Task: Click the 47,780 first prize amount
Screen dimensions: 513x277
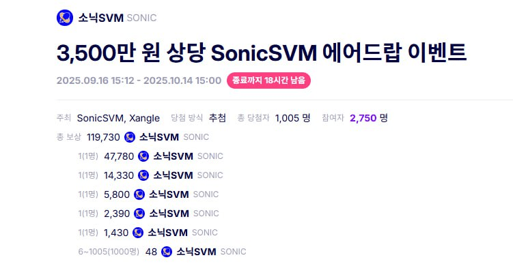Action: click(x=119, y=156)
